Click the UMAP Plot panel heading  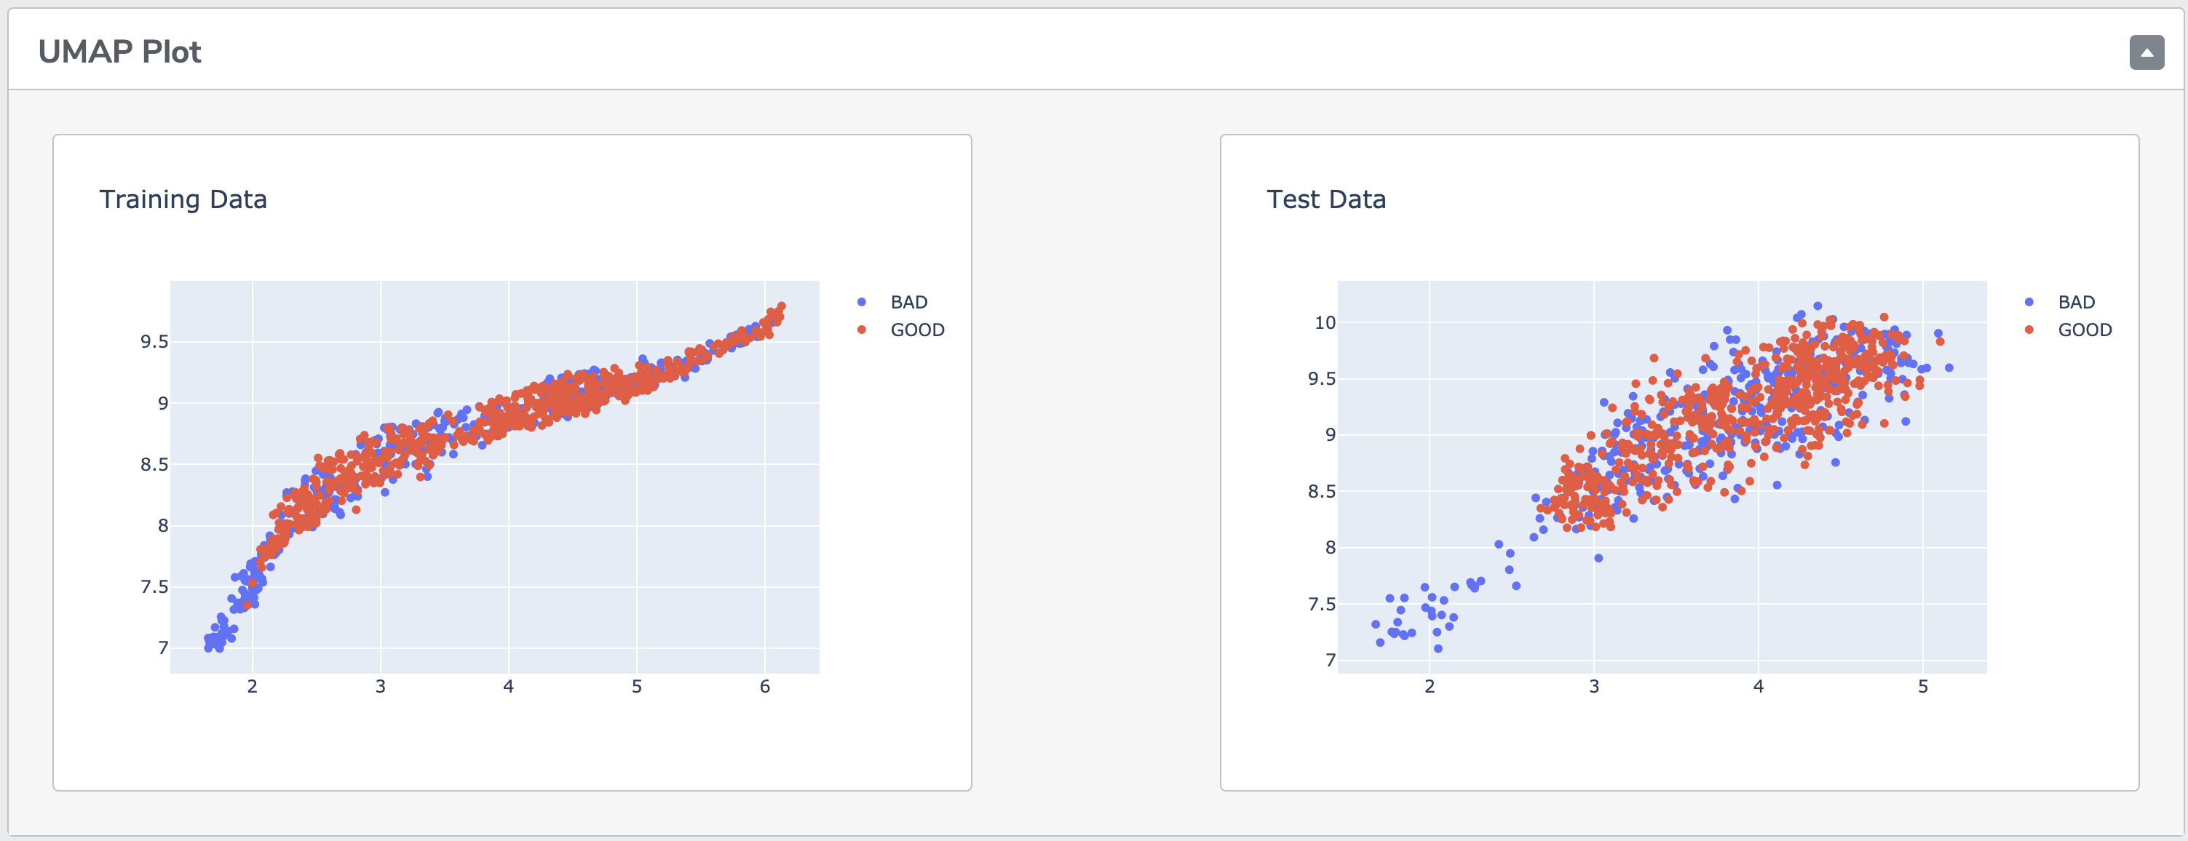pos(120,52)
